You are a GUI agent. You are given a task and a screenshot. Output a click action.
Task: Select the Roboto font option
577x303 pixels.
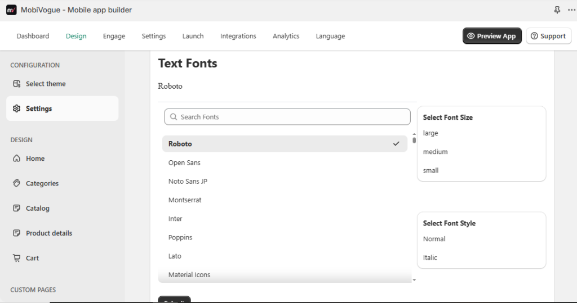(x=285, y=143)
